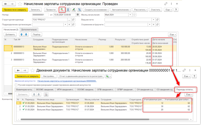Sort by the Учитываемые дни column header
201x125 pixels.
point(153,100)
